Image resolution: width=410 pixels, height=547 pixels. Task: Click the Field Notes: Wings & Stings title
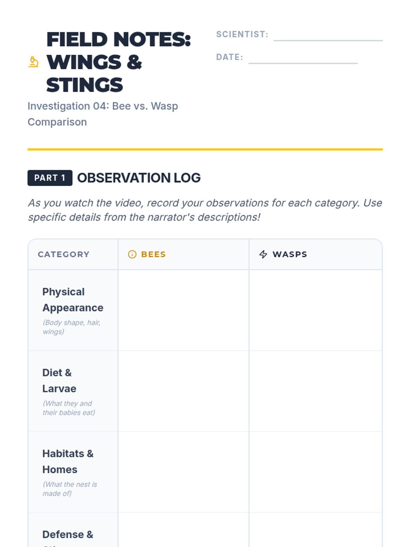pos(118,62)
